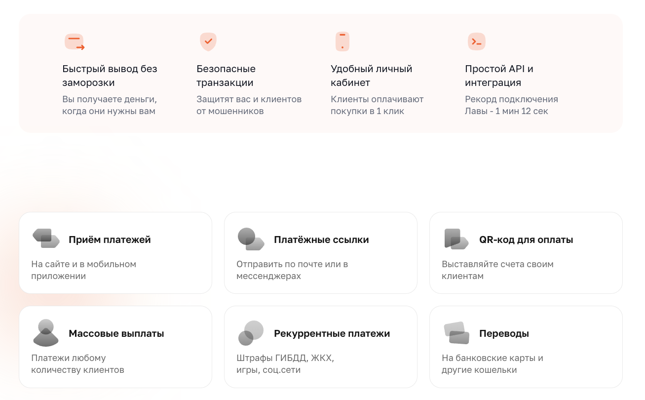This screenshot has width=645, height=400.
Task: Click the QR-код для оплаты icon
Action: (456, 239)
